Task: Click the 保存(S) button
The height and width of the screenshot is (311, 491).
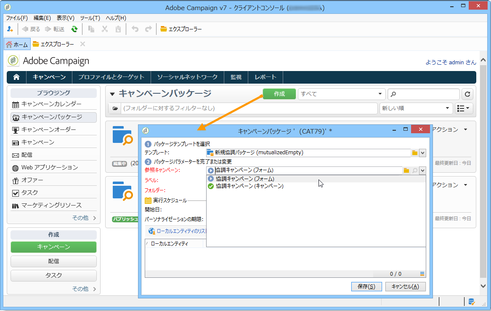Action: pos(366,287)
